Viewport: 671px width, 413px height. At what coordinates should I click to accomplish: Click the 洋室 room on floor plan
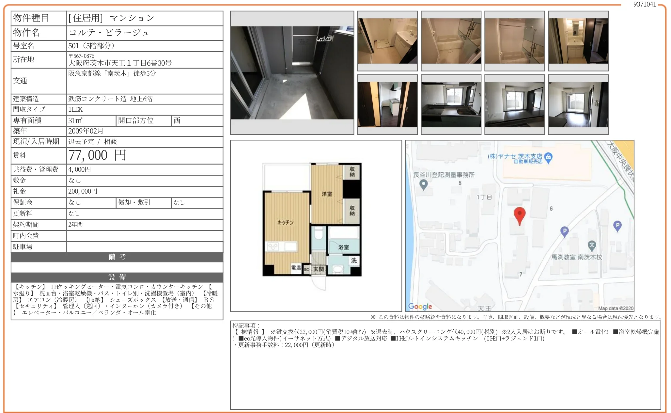click(x=327, y=194)
